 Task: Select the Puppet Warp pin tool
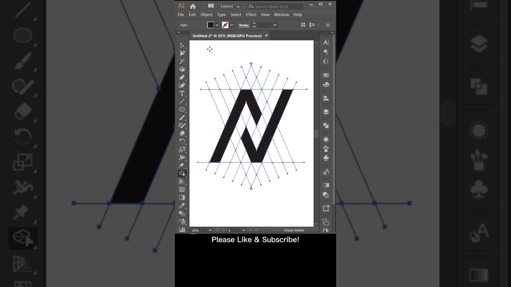(182, 165)
